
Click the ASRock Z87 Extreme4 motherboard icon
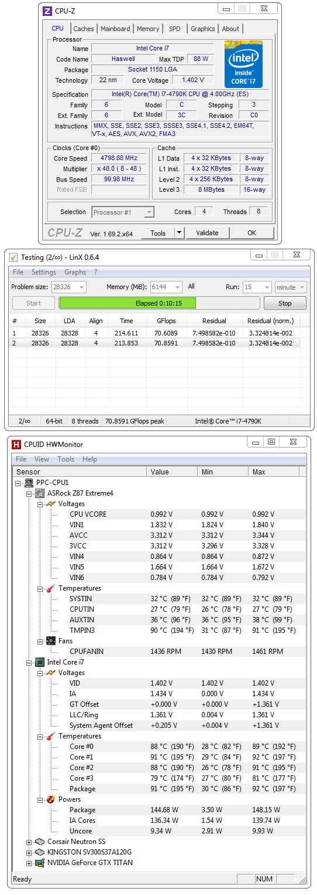point(40,493)
